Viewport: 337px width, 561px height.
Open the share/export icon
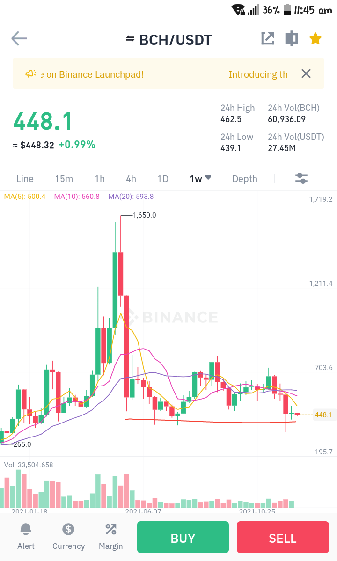[x=268, y=39]
